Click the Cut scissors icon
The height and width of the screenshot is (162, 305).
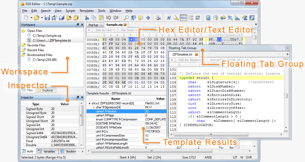tap(87, 18)
